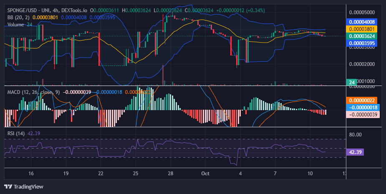
Task: Click the RSI value 42.39 in legend
Action: (34, 134)
